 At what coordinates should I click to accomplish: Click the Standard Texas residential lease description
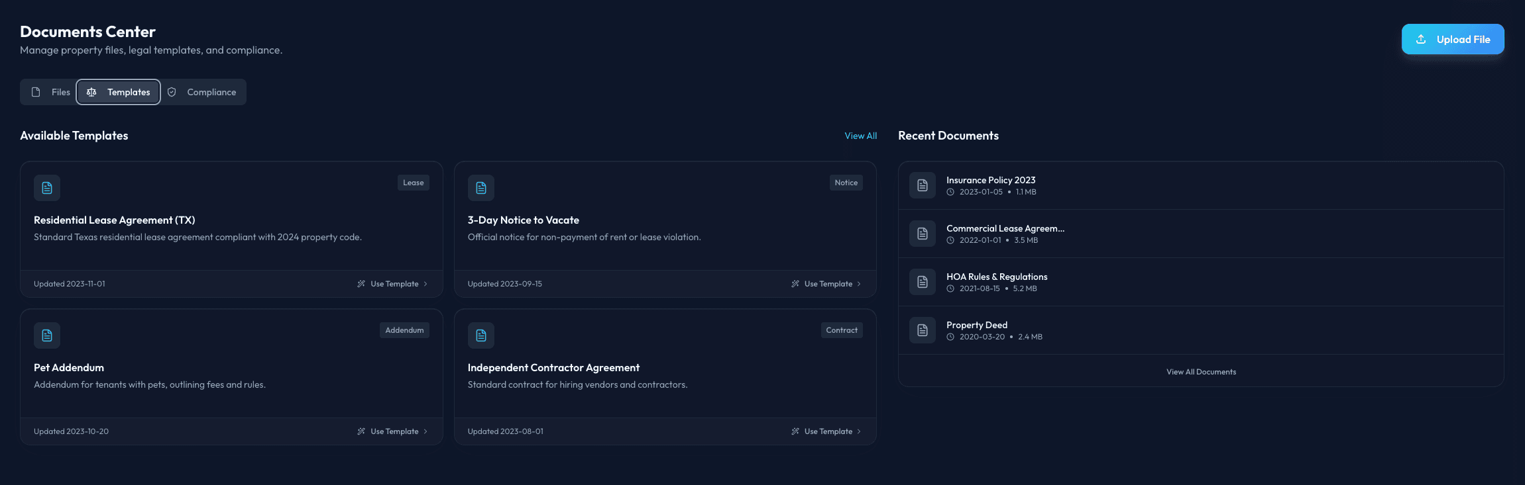(x=198, y=237)
